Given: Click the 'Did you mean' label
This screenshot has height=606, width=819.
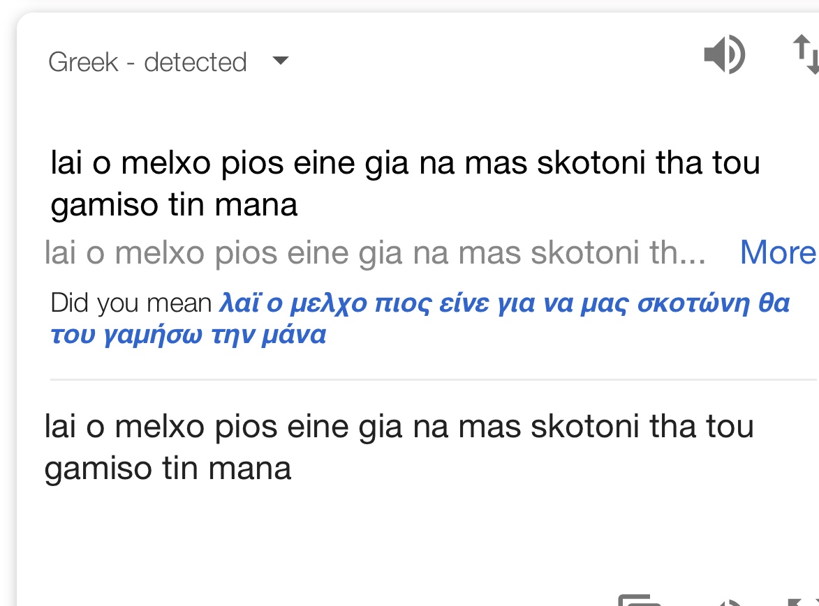Looking at the screenshot, I should click(131, 303).
